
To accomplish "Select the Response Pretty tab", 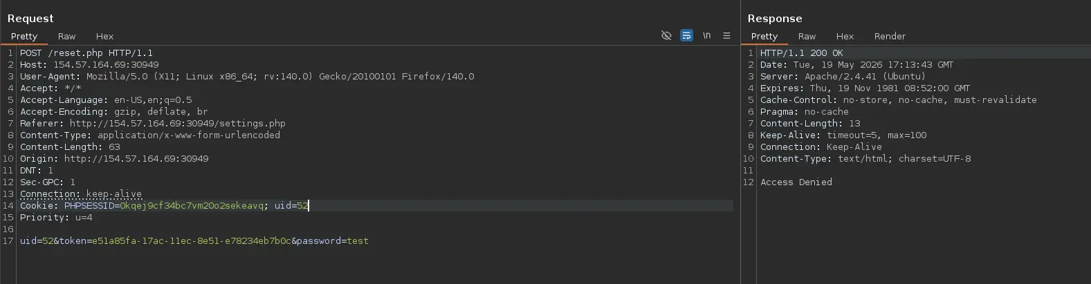I will 764,36.
